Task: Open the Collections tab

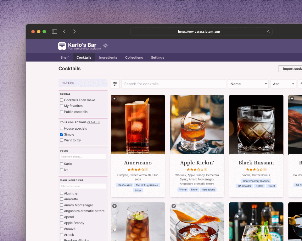Action: click(x=134, y=57)
